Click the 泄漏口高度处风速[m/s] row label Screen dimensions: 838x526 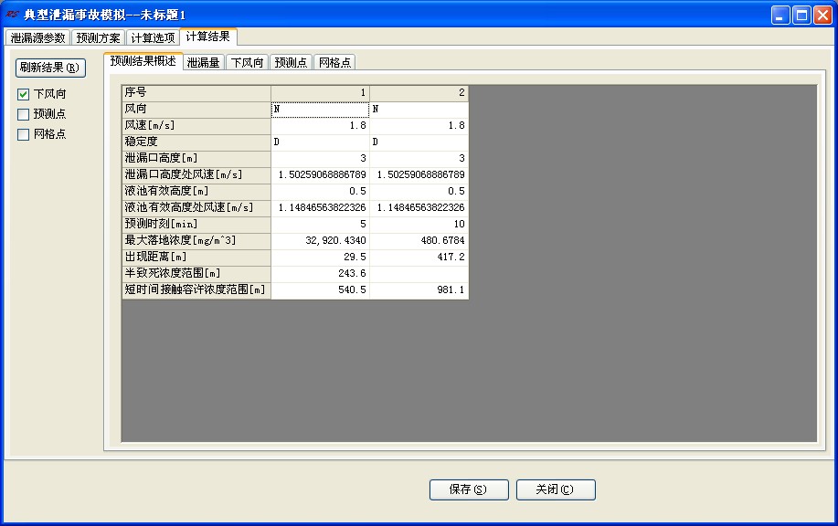point(196,174)
